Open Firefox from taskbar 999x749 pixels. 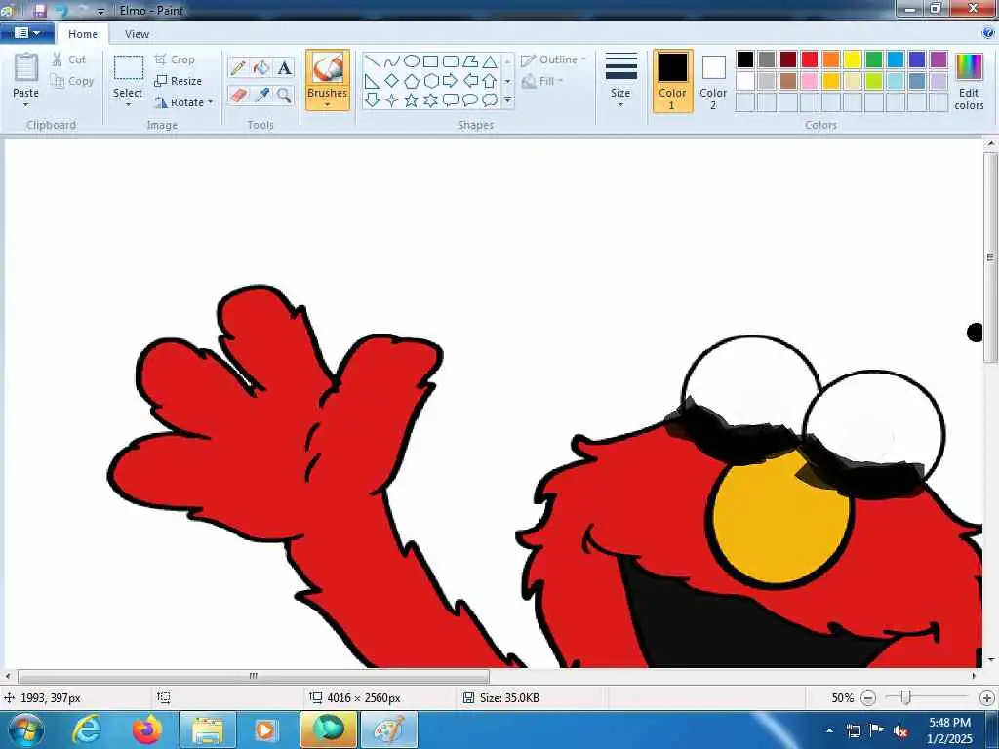[x=146, y=729]
